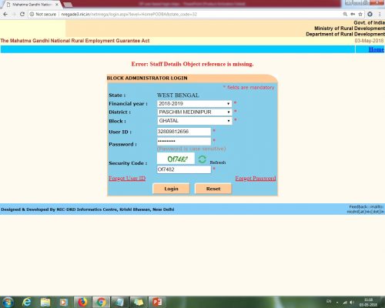Viewport: 385px width, 308px height.
Task: Click the WEST BENGAL state value
Action: click(x=178, y=95)
